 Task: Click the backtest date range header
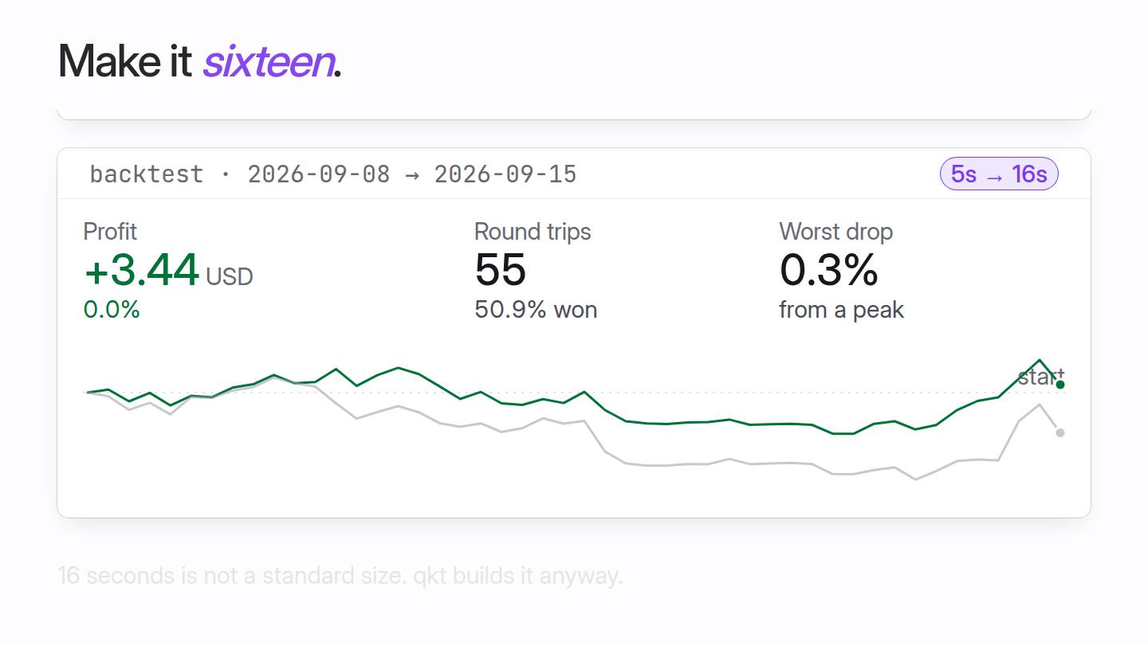pyautogui.click(x=333, y=174)
